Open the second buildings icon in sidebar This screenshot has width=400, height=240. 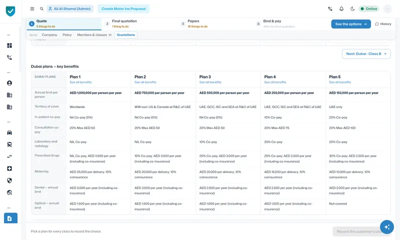tap(9, 107)
